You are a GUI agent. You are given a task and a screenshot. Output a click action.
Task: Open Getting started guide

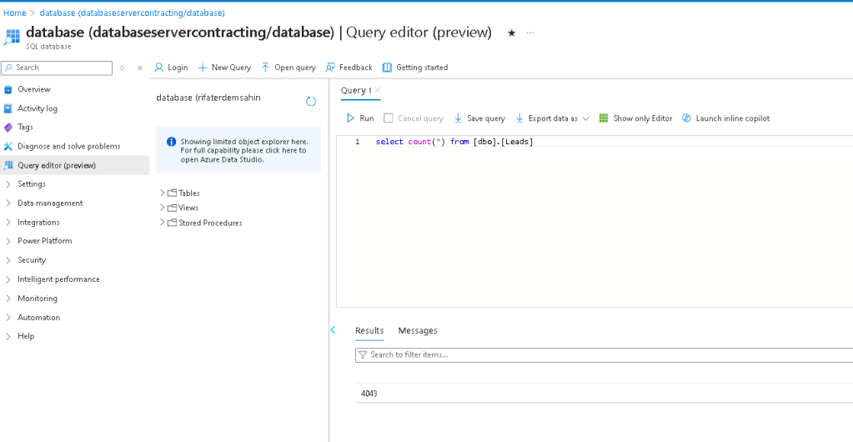(x=415, y=68)
